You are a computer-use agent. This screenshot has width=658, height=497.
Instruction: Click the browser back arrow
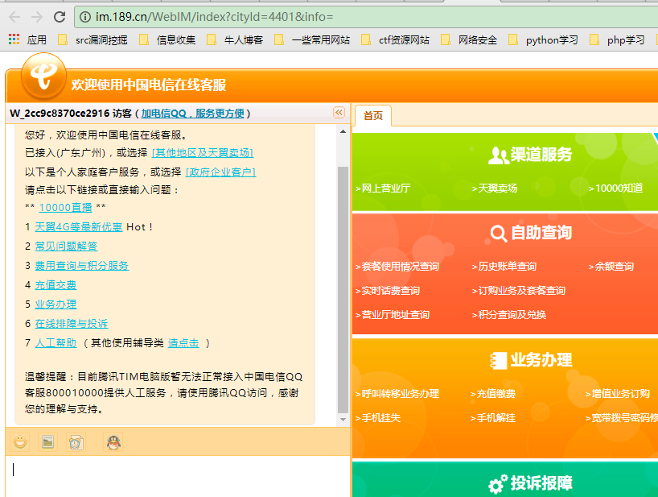[14, 17]
